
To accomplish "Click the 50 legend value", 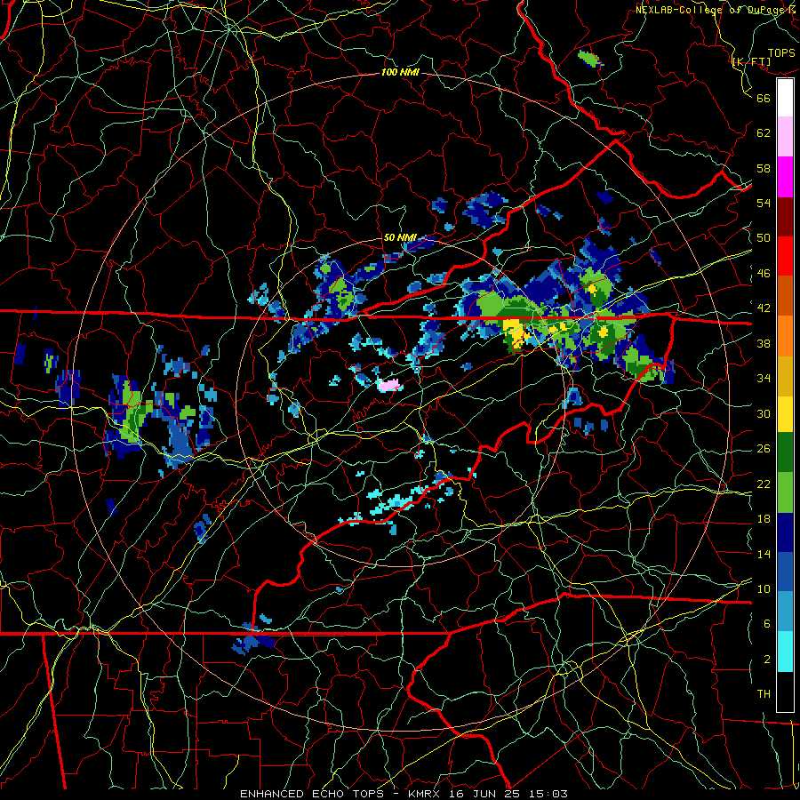I will coord(764,238).
